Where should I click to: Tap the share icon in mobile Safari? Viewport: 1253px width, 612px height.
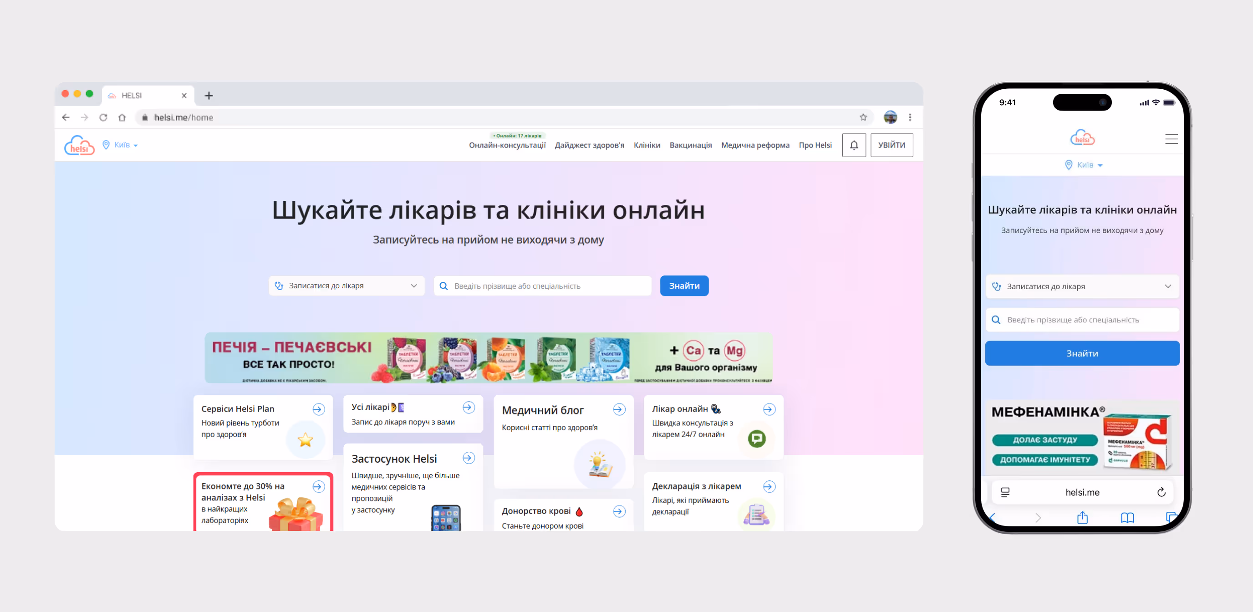[x=1082, y=518]
